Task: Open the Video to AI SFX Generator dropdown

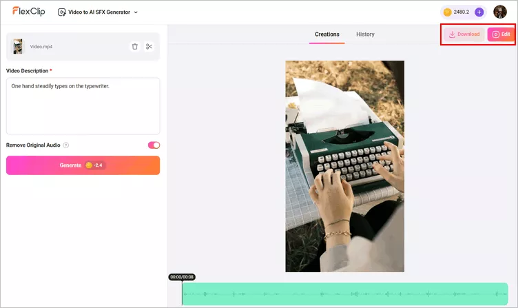Action: point(98,12)
